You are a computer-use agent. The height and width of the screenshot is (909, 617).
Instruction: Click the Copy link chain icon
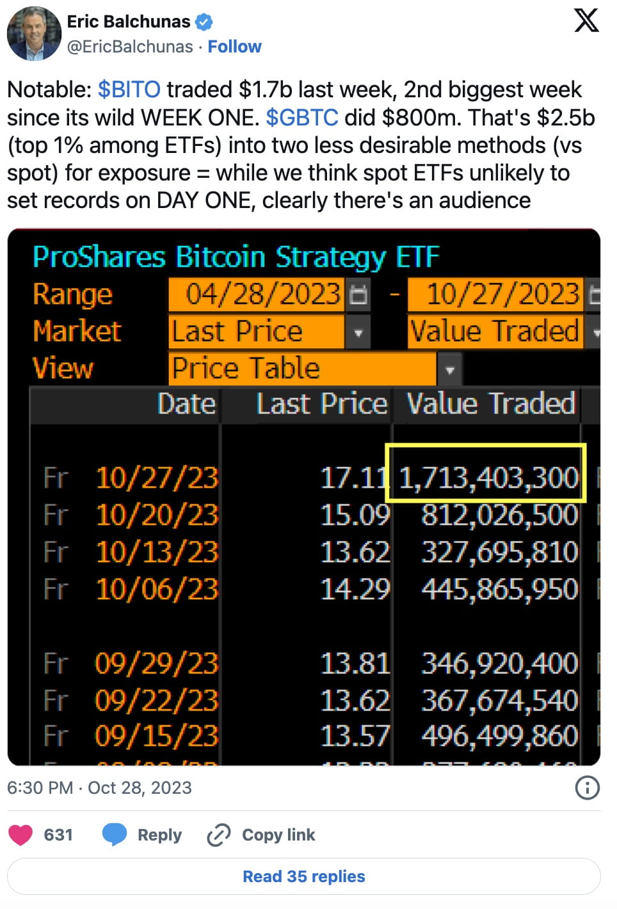pyautogui.click(x=218, y=834)
